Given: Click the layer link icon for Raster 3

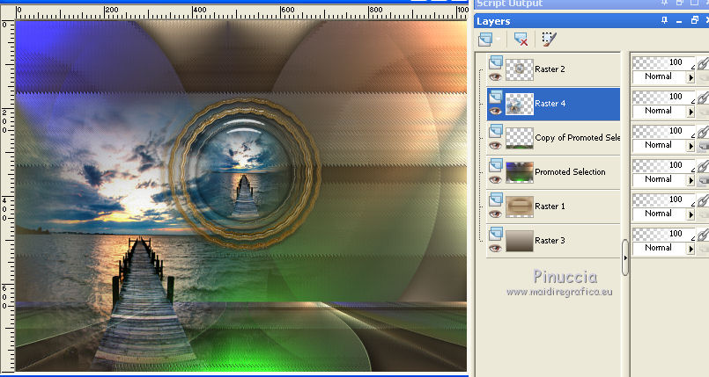Looking at the screenshot, I should (x=703, y=235).
